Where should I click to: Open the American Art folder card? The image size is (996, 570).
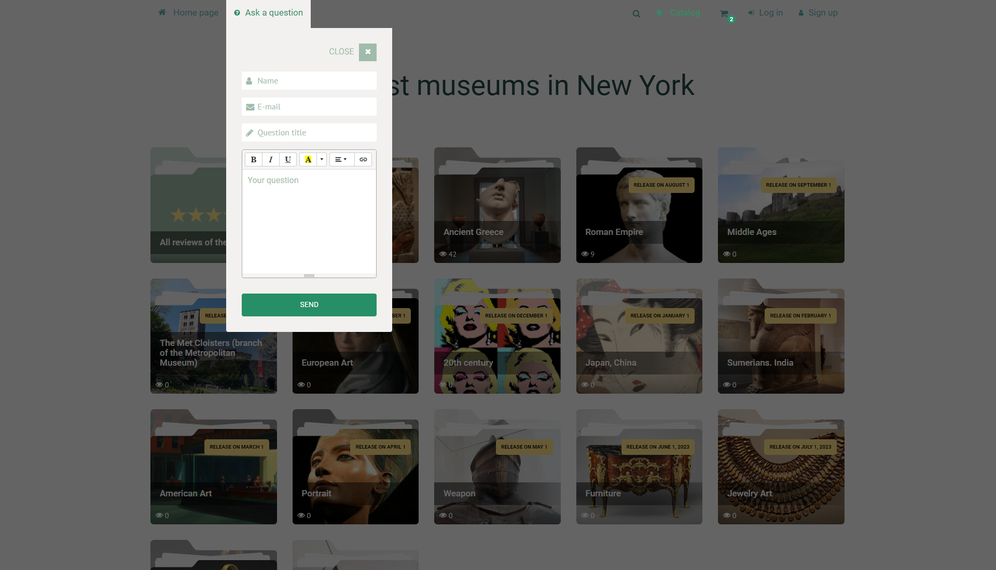213,467
